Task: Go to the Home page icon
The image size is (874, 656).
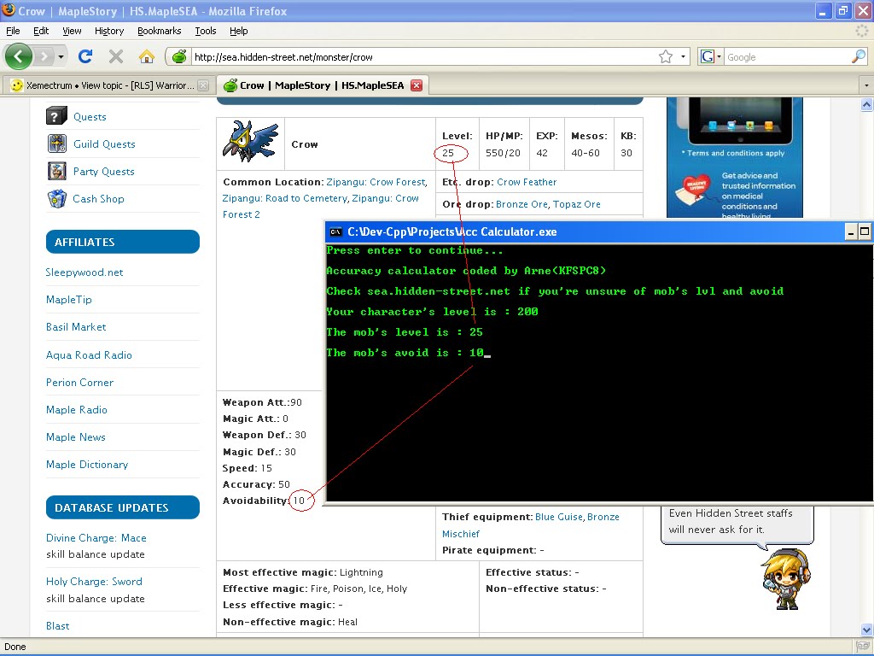Action: coord(147,56)
